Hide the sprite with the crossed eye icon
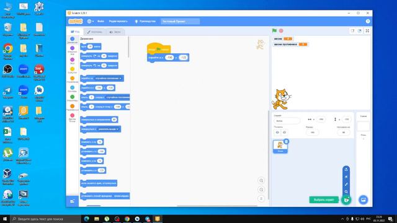 [284, 132]
